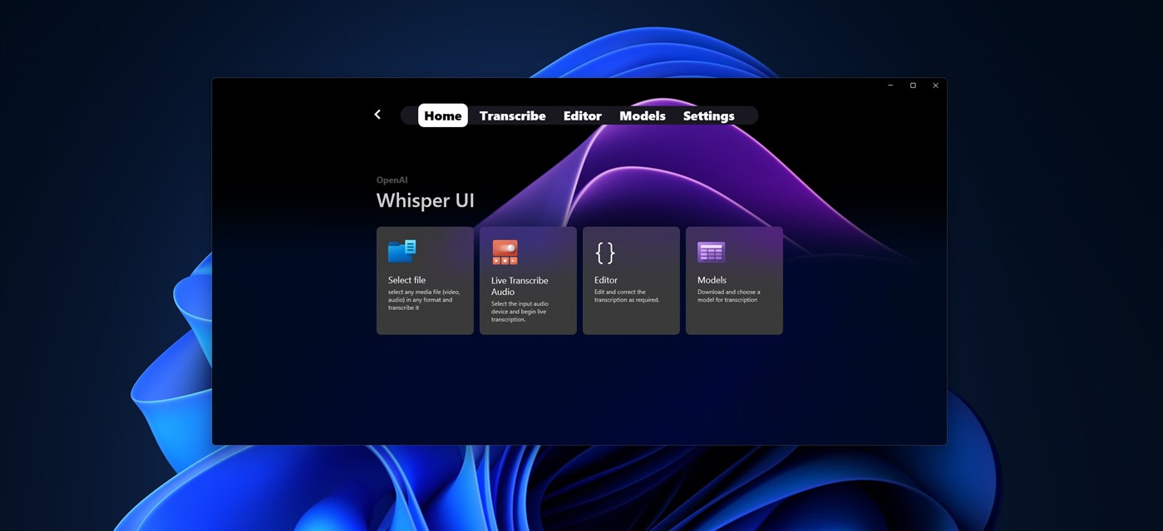Open the Editor card title
The width and height of the screenshot is (1163, 531).
coord(606,280)
